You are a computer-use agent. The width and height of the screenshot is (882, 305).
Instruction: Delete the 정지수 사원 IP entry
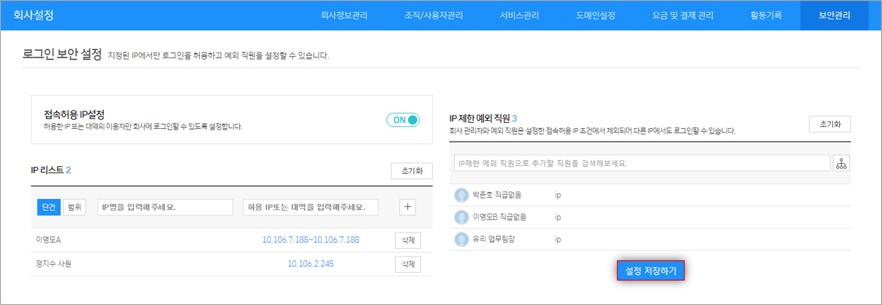click(x=408, y=264)
